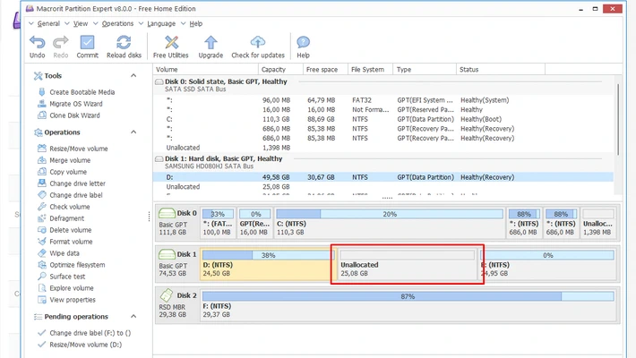Sort by the File System column header
This screenshot has width=636, height=358.
click(x=370, y=69)
